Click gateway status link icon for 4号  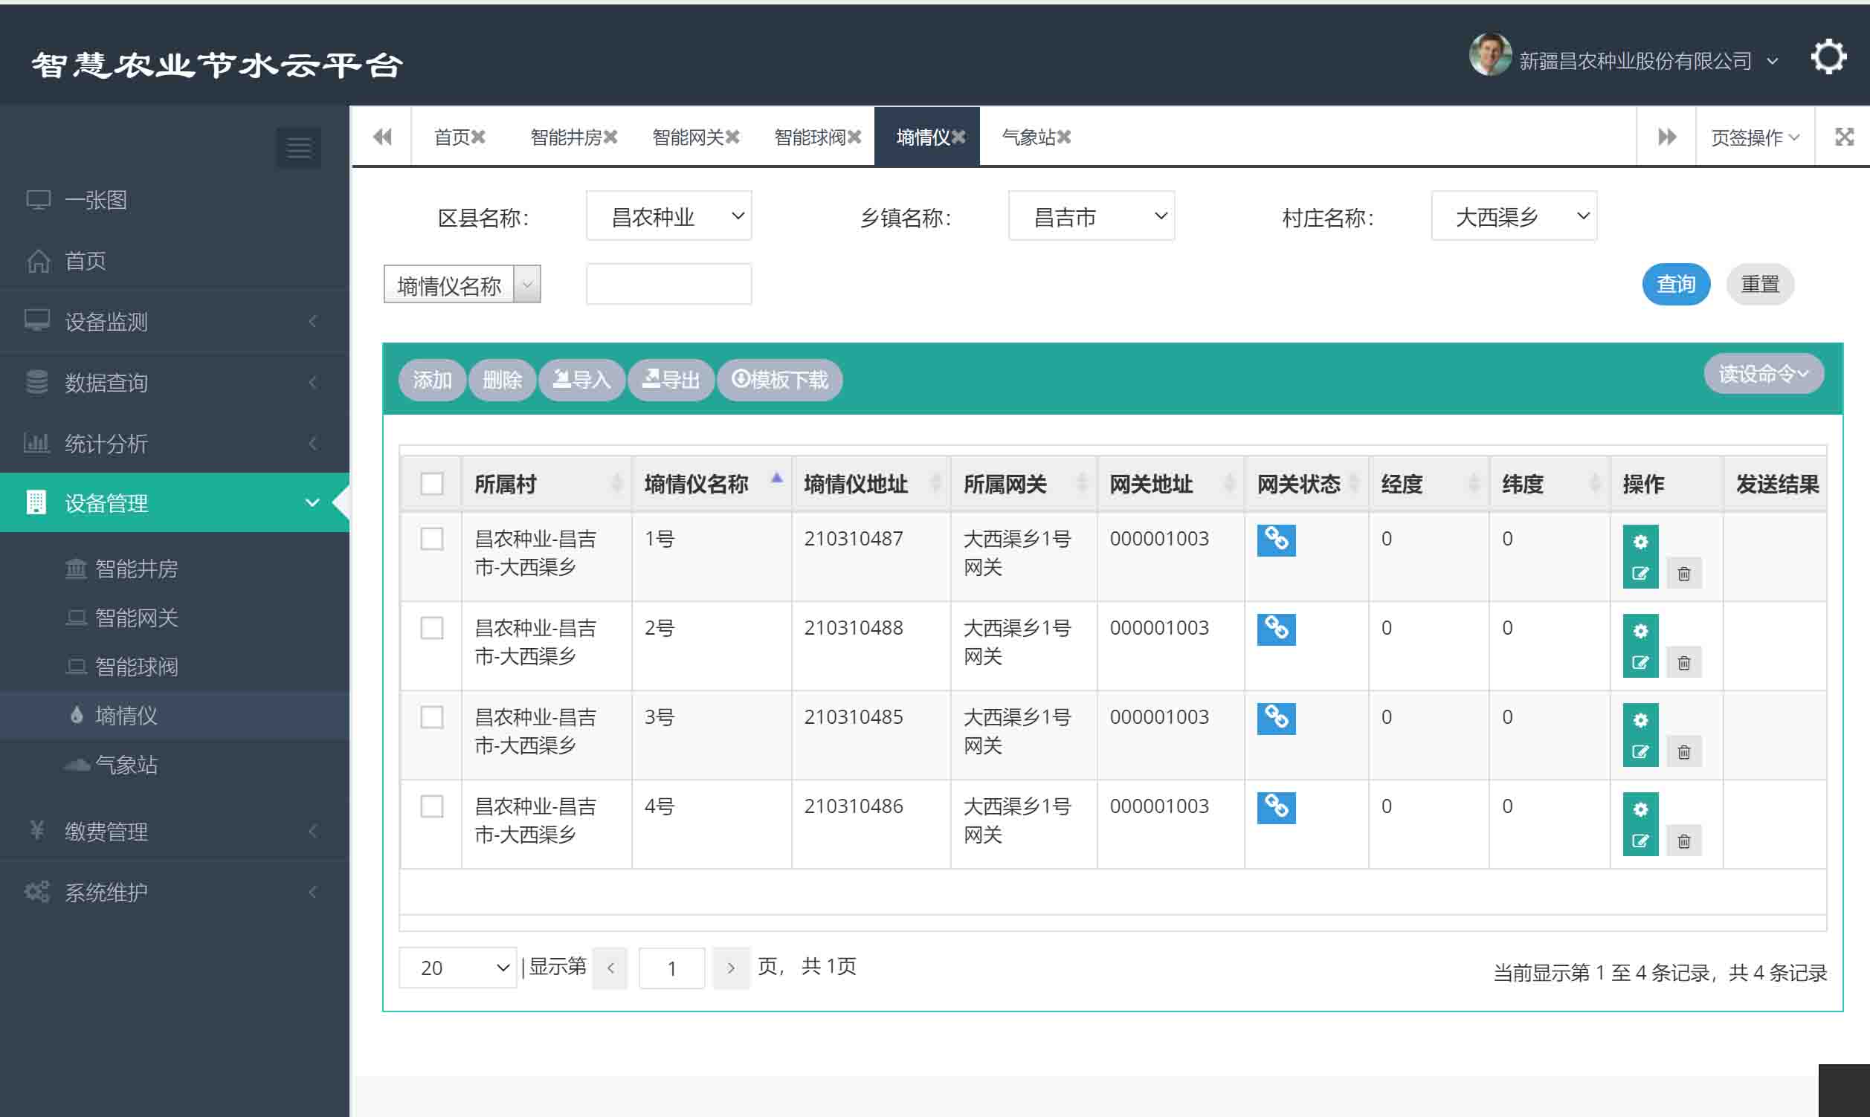(x=1276, y=808)
